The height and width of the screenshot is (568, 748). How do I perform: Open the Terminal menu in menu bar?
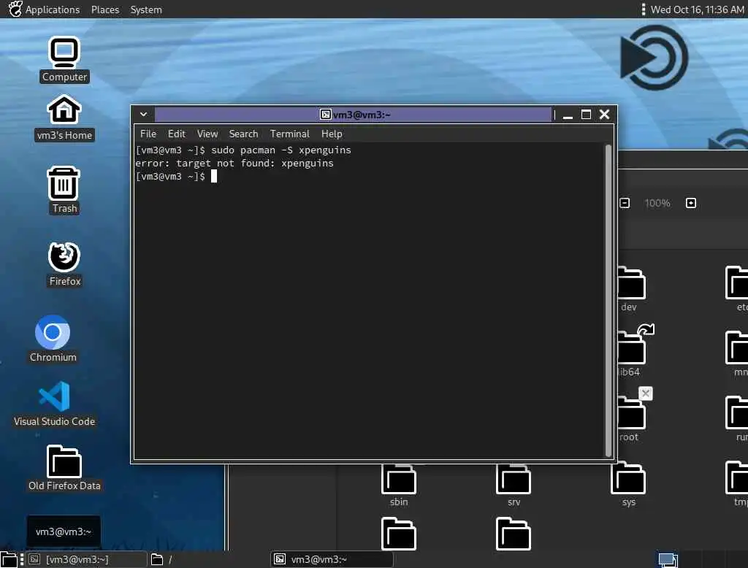click(289, 134)
